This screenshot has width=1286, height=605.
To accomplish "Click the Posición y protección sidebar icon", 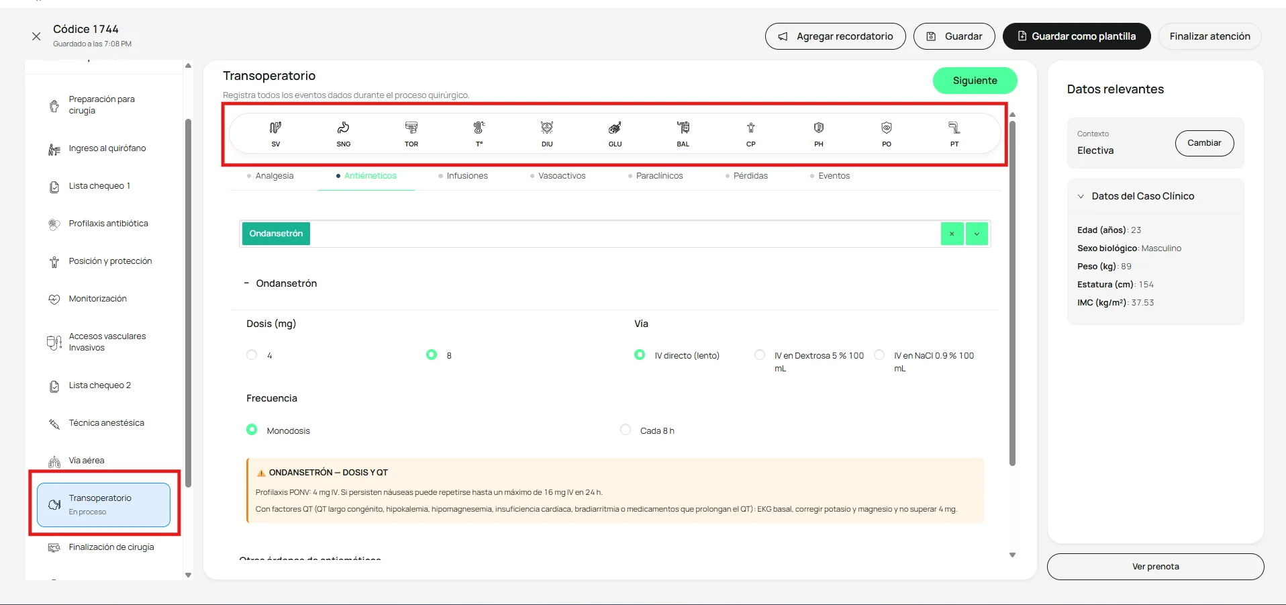I will (x=54, y=262).
